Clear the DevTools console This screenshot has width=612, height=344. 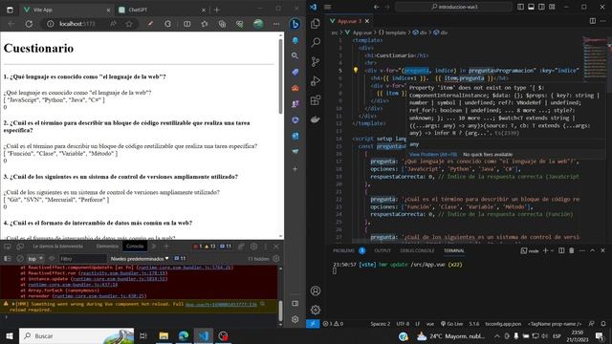(20, 259)
